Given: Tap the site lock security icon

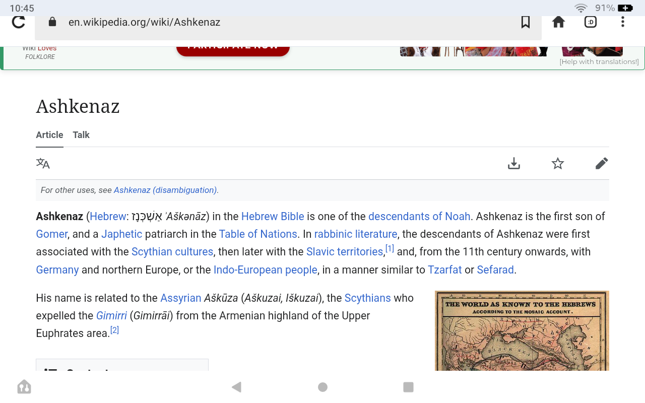Looking at the screenshot, I should coord(52,22).
